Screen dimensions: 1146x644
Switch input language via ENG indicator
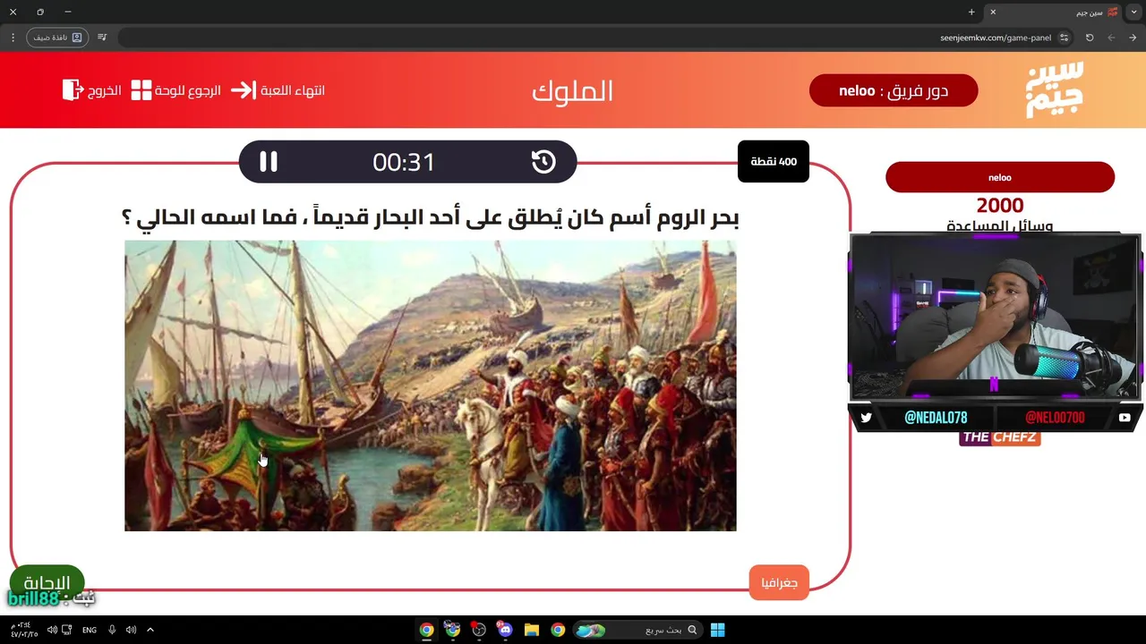90,630
